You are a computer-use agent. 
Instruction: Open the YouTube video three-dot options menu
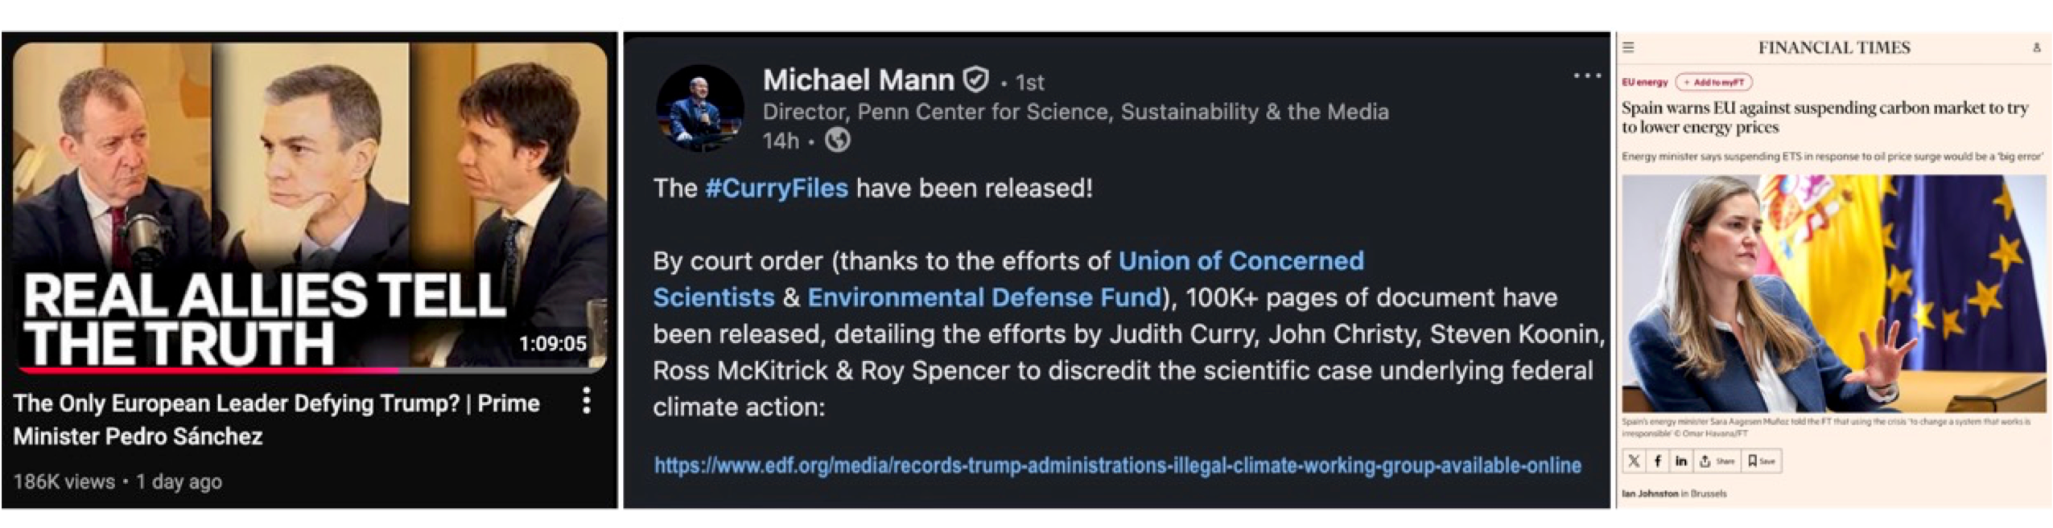click(587, 400)
